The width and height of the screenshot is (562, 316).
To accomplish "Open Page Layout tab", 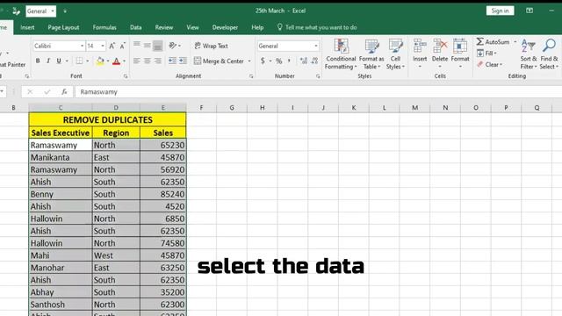I will point(63,27).
